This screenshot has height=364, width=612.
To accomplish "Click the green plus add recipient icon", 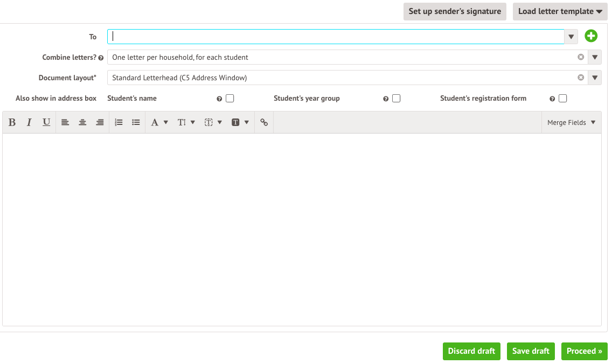I will (x=591, y=36).
